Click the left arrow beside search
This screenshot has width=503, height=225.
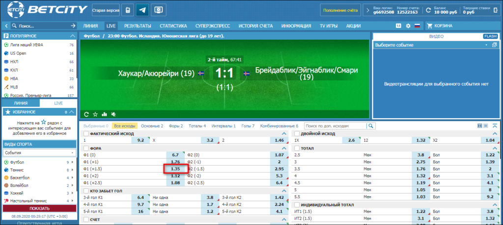(6, 26)
